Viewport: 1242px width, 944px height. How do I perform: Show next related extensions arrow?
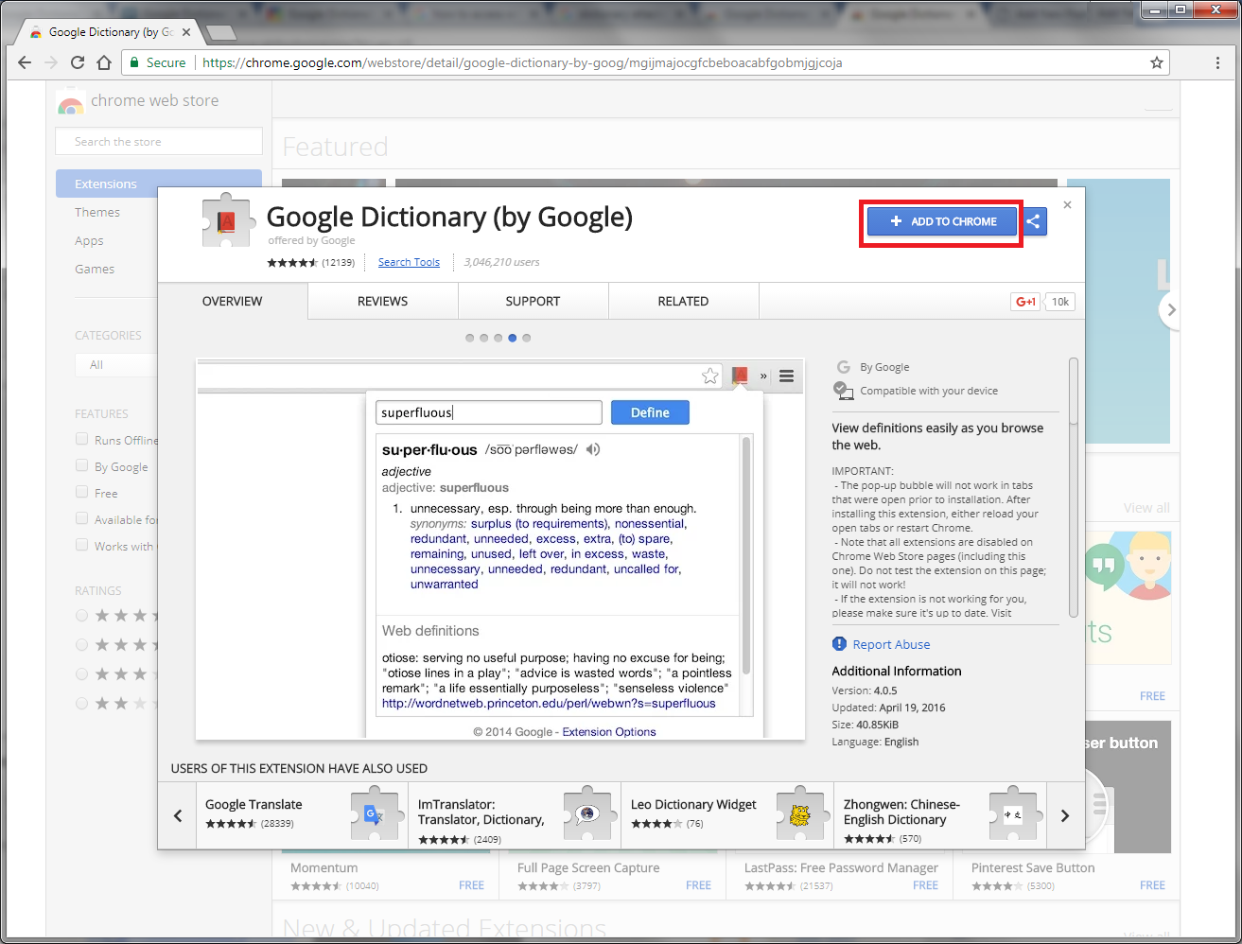click(1065, 815)
